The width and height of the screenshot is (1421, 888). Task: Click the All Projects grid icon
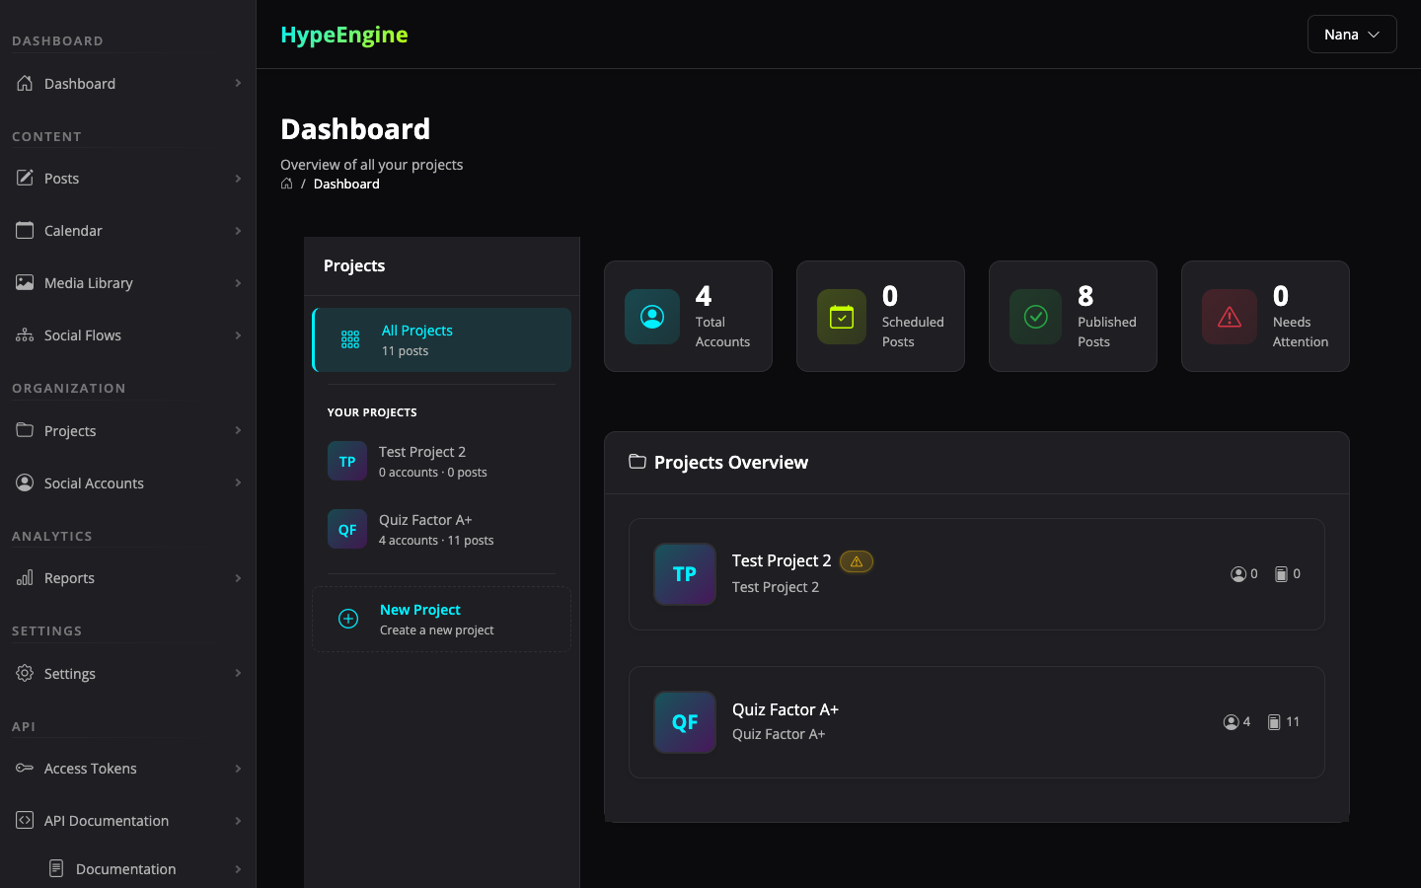click(350, 339)
